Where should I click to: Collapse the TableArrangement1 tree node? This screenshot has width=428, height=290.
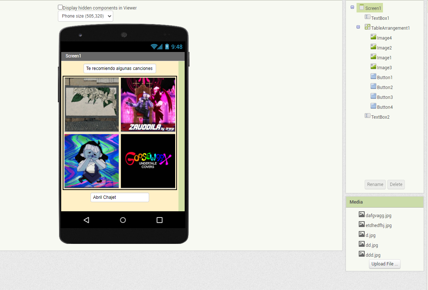(x=358, y=27)
